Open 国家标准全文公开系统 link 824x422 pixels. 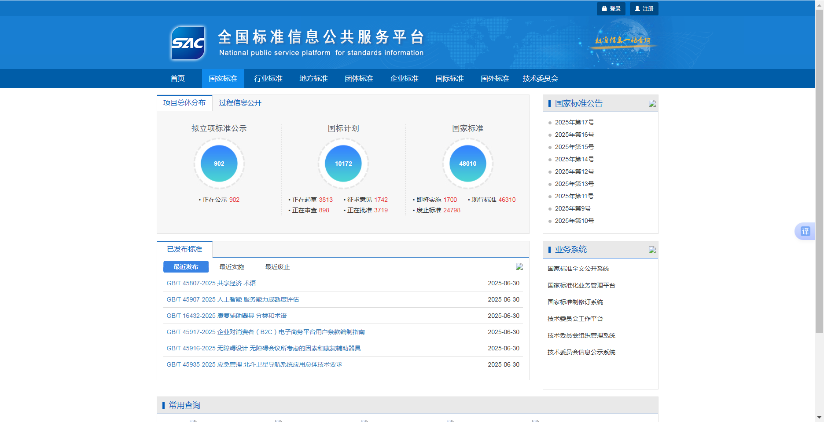click(578, 269)
